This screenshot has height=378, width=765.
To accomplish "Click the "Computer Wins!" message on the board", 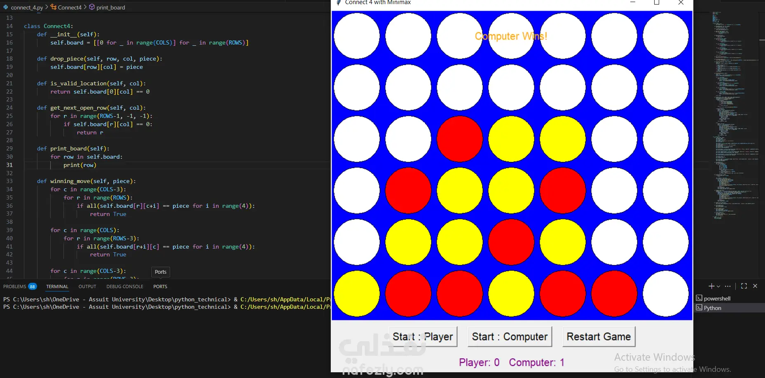I will pos(511,36).
